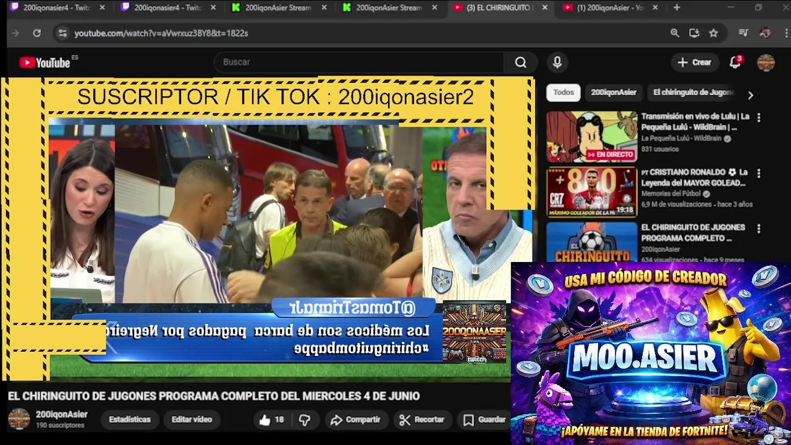Start voice search with the microphone
Image resolution: width=791 pixels, height=445 pixels.
coord(557,62)
